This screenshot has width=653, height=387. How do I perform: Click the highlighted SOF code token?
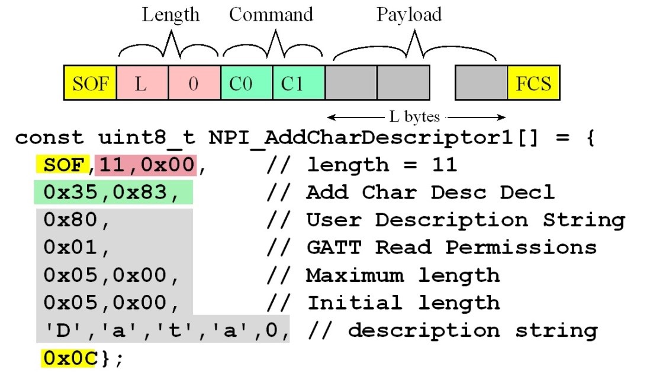[x=63, y=164]
